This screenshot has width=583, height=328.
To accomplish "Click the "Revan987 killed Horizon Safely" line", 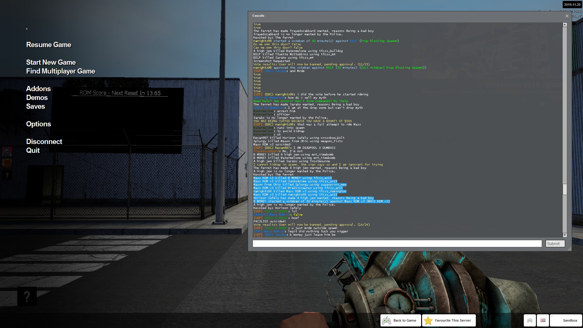I will pyautogui.click(x=299, y=138).
